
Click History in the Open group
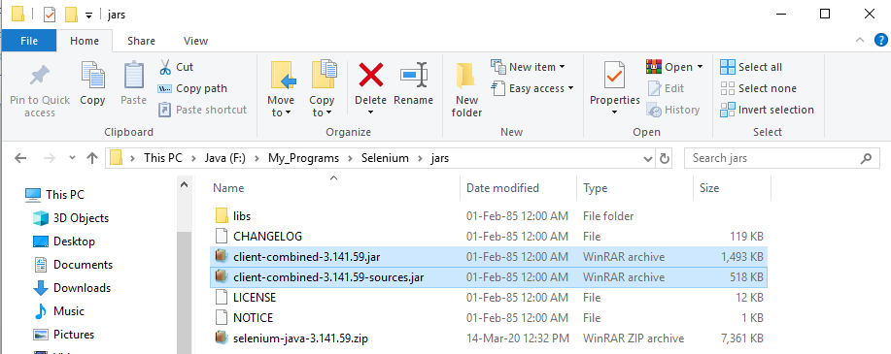(673, 110)
